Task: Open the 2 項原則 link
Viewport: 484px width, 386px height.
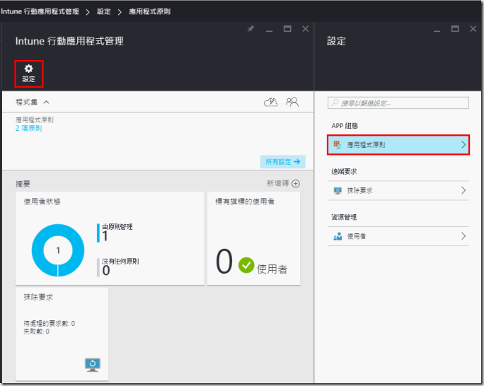Action: (x=28, y=128)
